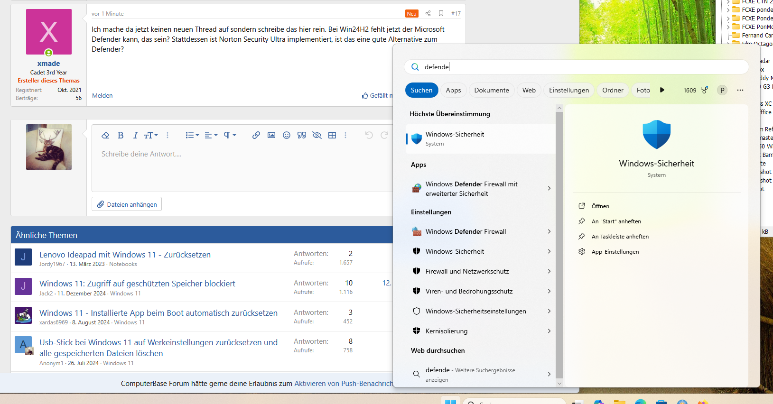Screen dimensions: 773x404
Task: Open the Windows-Sicherheitseinstellungen result
Action: pos(476,311)
